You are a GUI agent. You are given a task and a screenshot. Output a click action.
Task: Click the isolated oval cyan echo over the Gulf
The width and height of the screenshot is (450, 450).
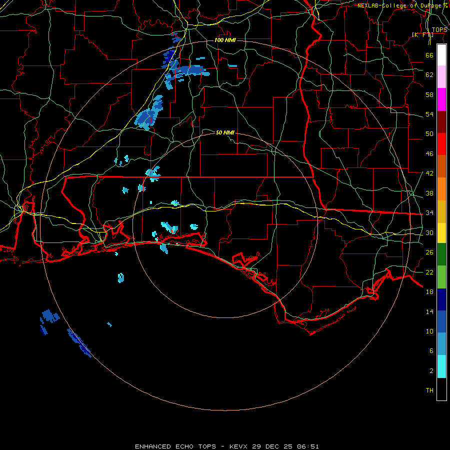point(121,278)
